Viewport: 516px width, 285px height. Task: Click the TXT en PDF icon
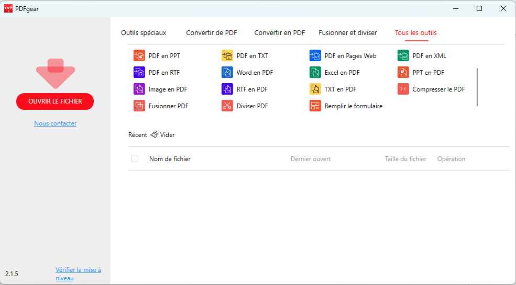(315, 89)
